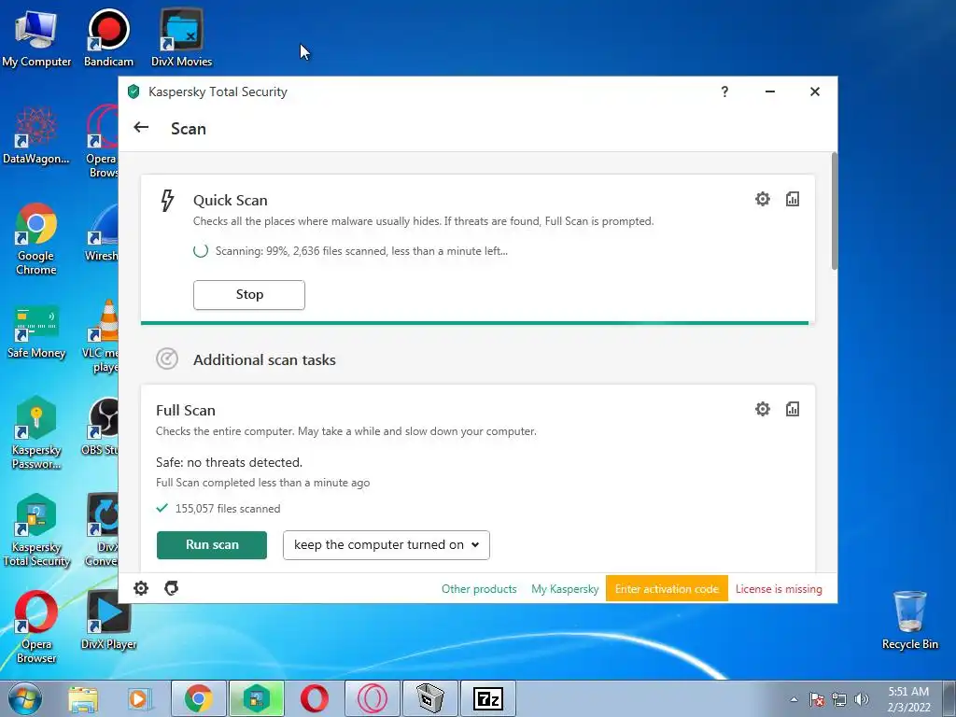View the Quick Scan report icon
Image resolution: width=956 pixels, height=717 pixels.
[792, 199]
